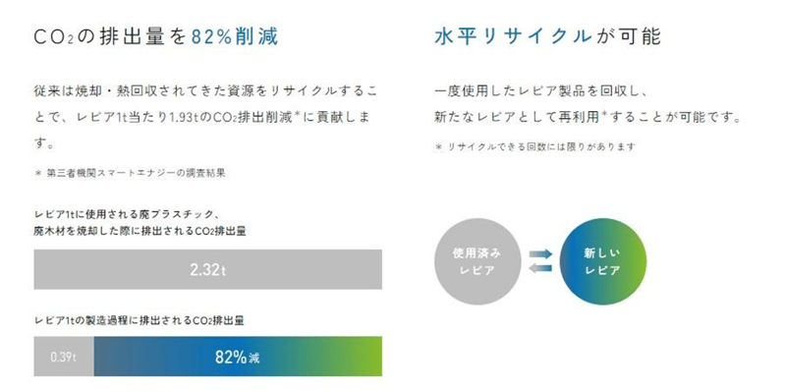Click the label レピア1tの製造過程に排出されるCO2排出量

click(139, 320)
